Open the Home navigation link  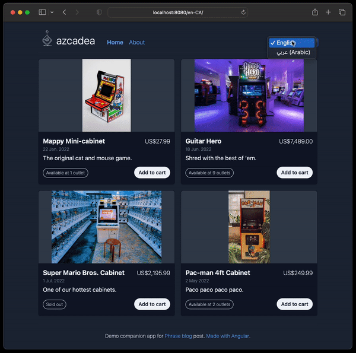(x=115, y=42)
